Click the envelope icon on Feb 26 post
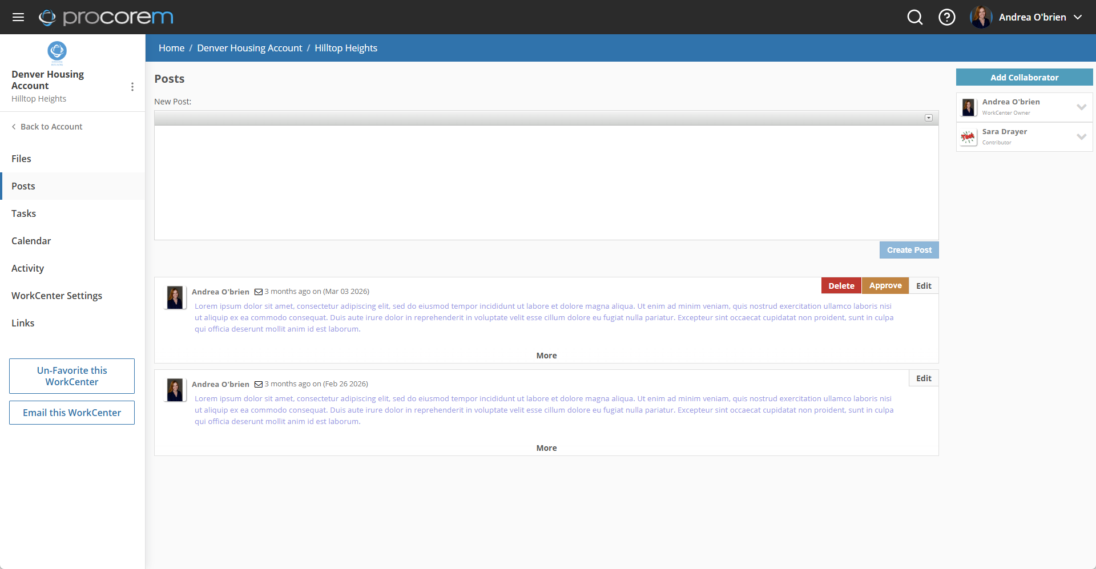1096x569 pixels. pos(259,384)
